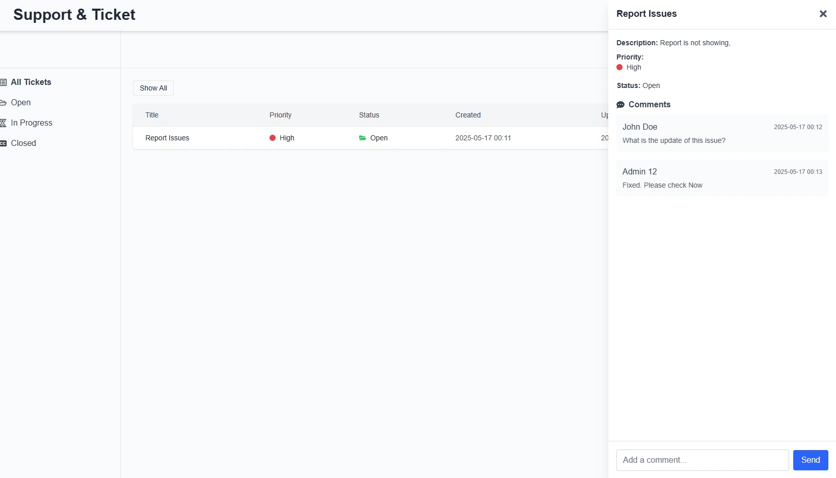Open the Report Issues ticket row
This screenshot has height=478, width=836.
coord(167,138)
